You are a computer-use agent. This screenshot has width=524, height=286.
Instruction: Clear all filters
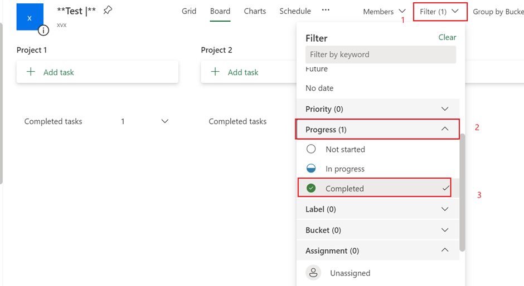coord(447,37)
